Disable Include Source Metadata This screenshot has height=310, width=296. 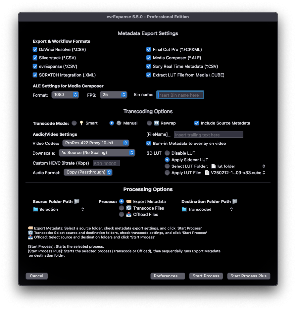coord(196,123)
